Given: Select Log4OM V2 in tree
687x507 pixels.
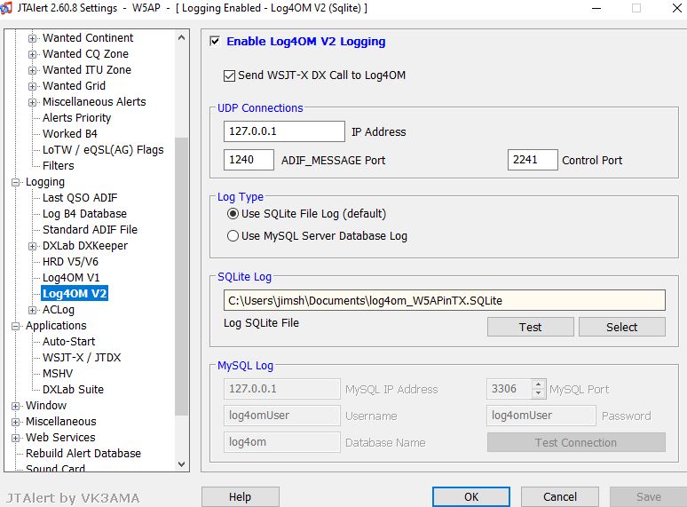Looking at the screenshot, I should coord(75,294).
